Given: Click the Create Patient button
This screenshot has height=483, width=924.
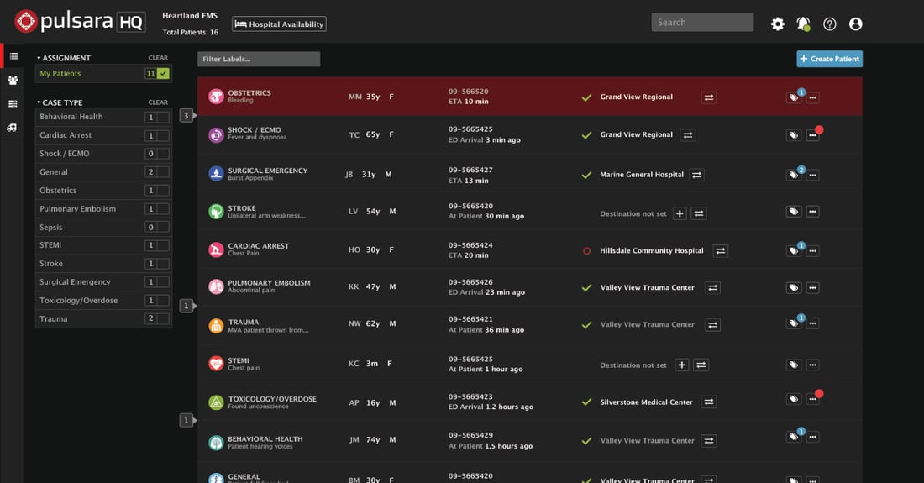Looking at the screenshot, I should [x=829, y=59].
